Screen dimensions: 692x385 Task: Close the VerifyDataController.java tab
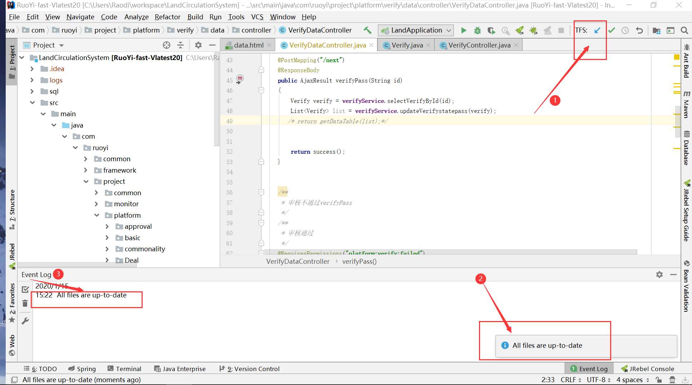(371, 45)
